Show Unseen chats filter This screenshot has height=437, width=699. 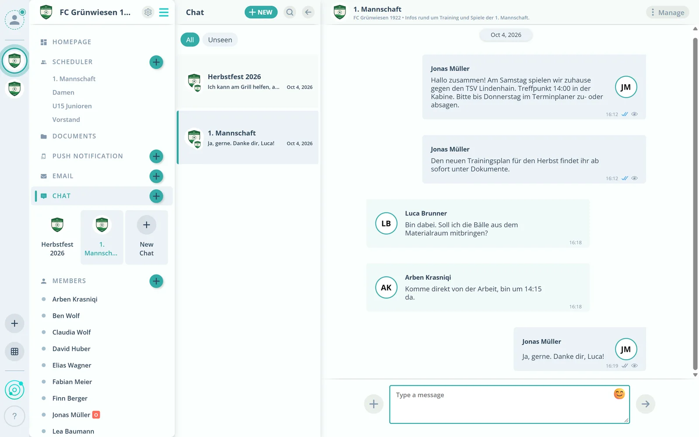[x=220, y=40]
